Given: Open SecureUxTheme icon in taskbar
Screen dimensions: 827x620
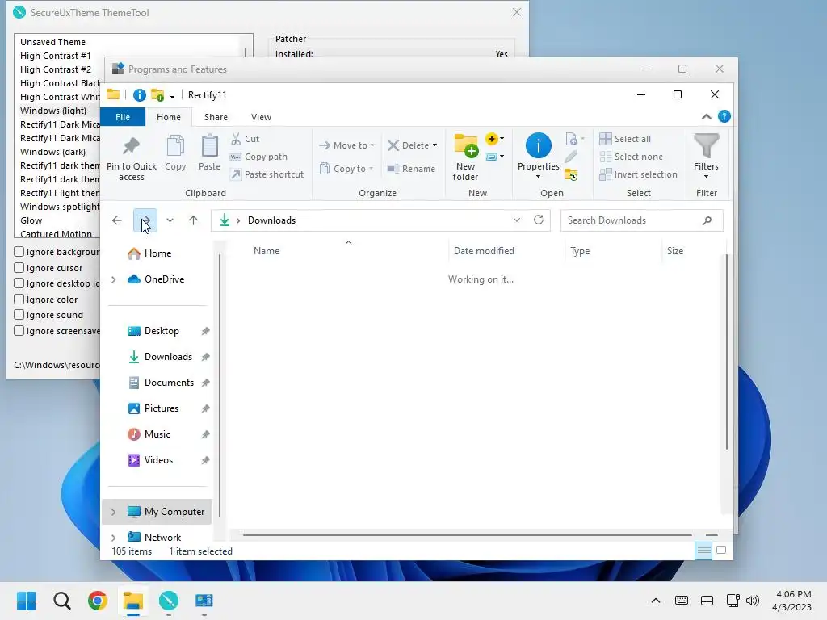Looking at the screenshot, I should pyautogui.click(x=169, y=601).
